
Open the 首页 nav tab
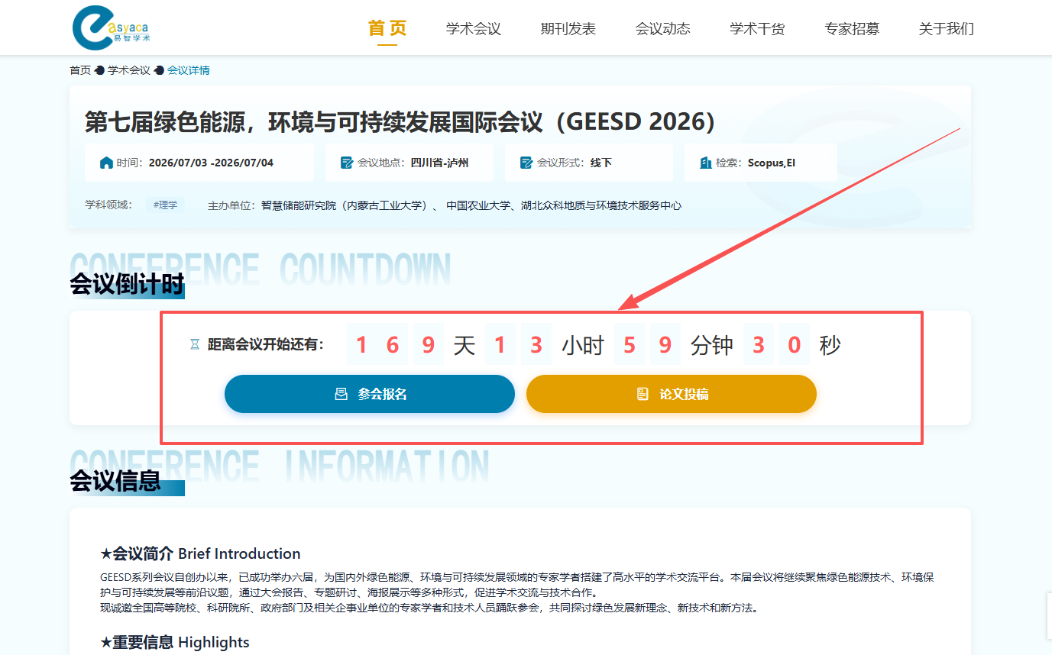pyautogui.click(x=387, y=29)
